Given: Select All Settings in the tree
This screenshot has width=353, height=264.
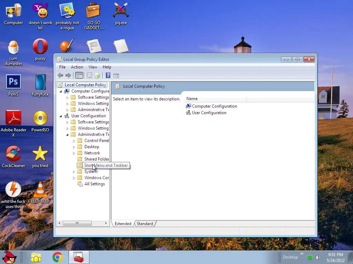Looking at the screenshot, I should [91, 184].
